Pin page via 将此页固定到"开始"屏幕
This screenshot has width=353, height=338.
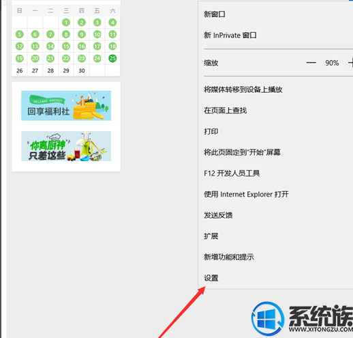[x=275, y=152]
